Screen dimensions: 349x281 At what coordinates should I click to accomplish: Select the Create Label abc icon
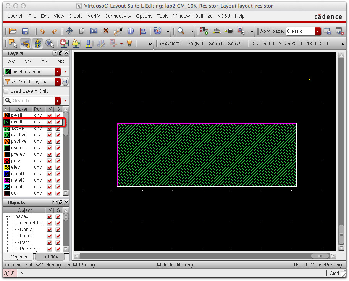pyautogui.click(x=217, y=31)
